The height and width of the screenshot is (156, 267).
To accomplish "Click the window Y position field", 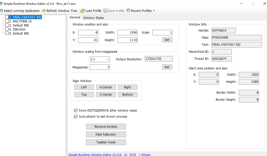I will [88, 40].
